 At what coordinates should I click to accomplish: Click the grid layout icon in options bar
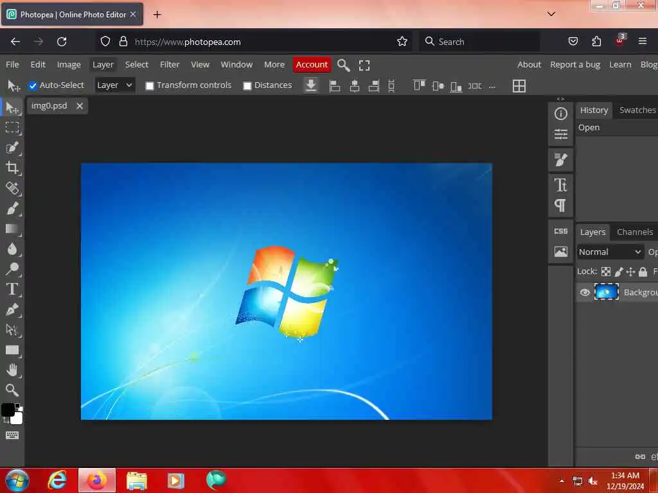[519, 86]
